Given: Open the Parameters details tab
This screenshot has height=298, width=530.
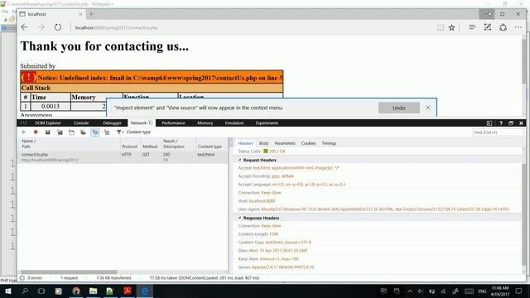Looking at the screenshot, I should [285, 143].
